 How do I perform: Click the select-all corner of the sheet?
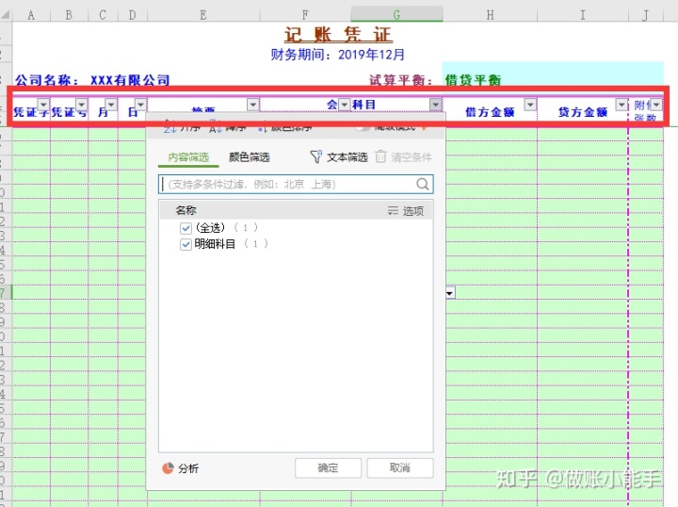tap(6, 15)
